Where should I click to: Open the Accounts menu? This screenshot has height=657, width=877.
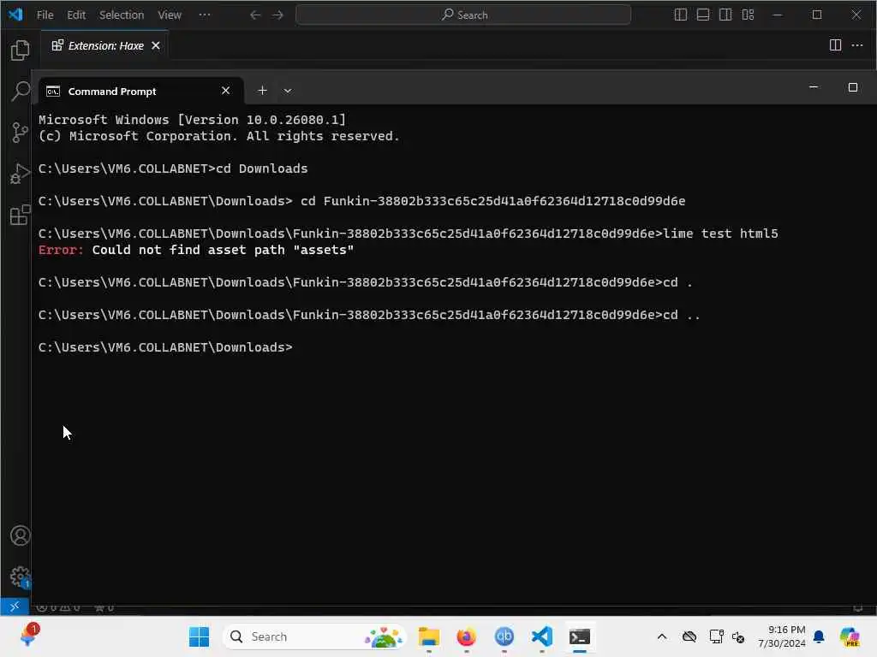[x=21, y=536]
